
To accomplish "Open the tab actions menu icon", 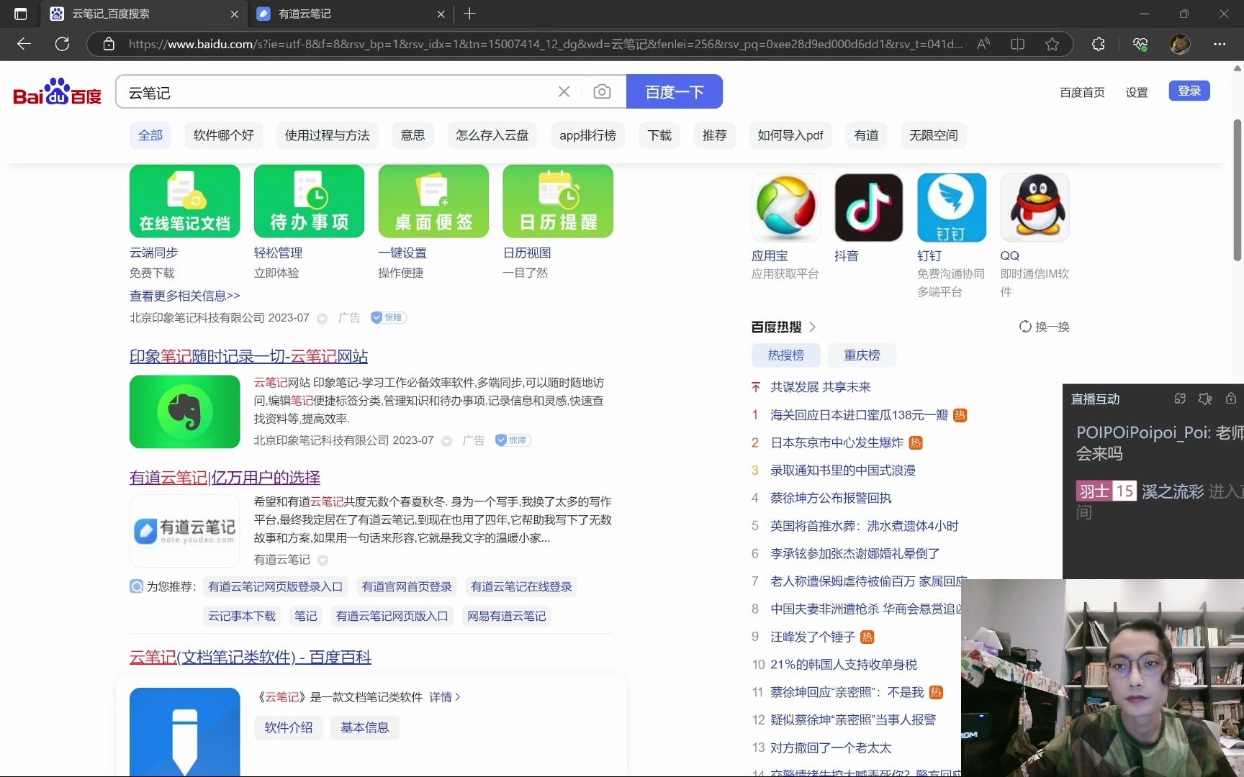I will click(20, 14).
